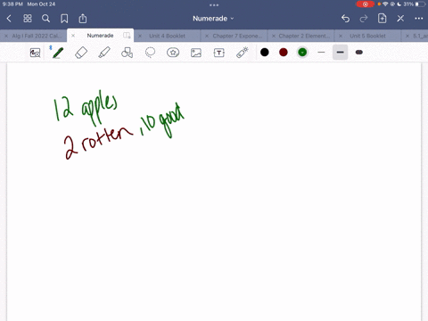The width and height of the screenshot is (428, 321).
Task: Select the Shapes tool
Action: click(x=127, y=53)
